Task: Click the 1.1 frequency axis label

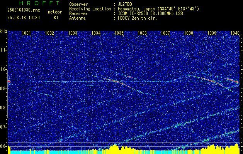Action: pos(3,50)
